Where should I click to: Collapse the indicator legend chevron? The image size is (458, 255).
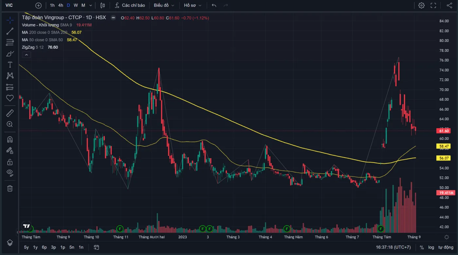(26, 55)
